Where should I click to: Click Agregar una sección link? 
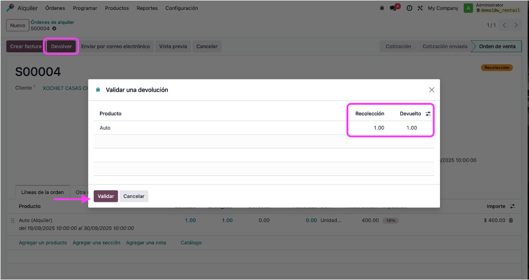(97, 243)
